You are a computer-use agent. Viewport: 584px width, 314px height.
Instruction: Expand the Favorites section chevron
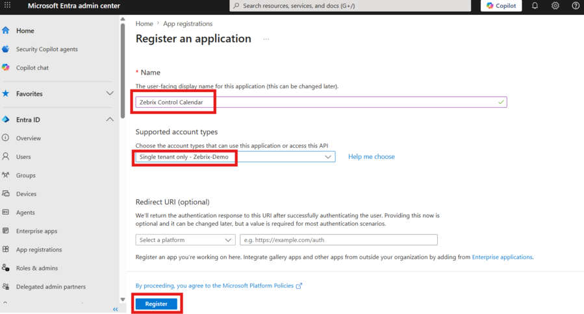tap(110, 93)
